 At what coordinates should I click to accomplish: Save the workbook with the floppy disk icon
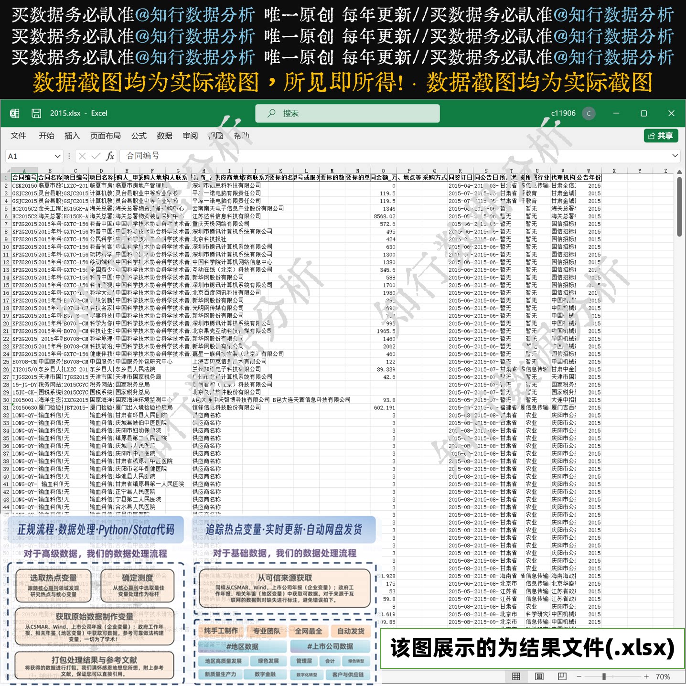[36, 113]
